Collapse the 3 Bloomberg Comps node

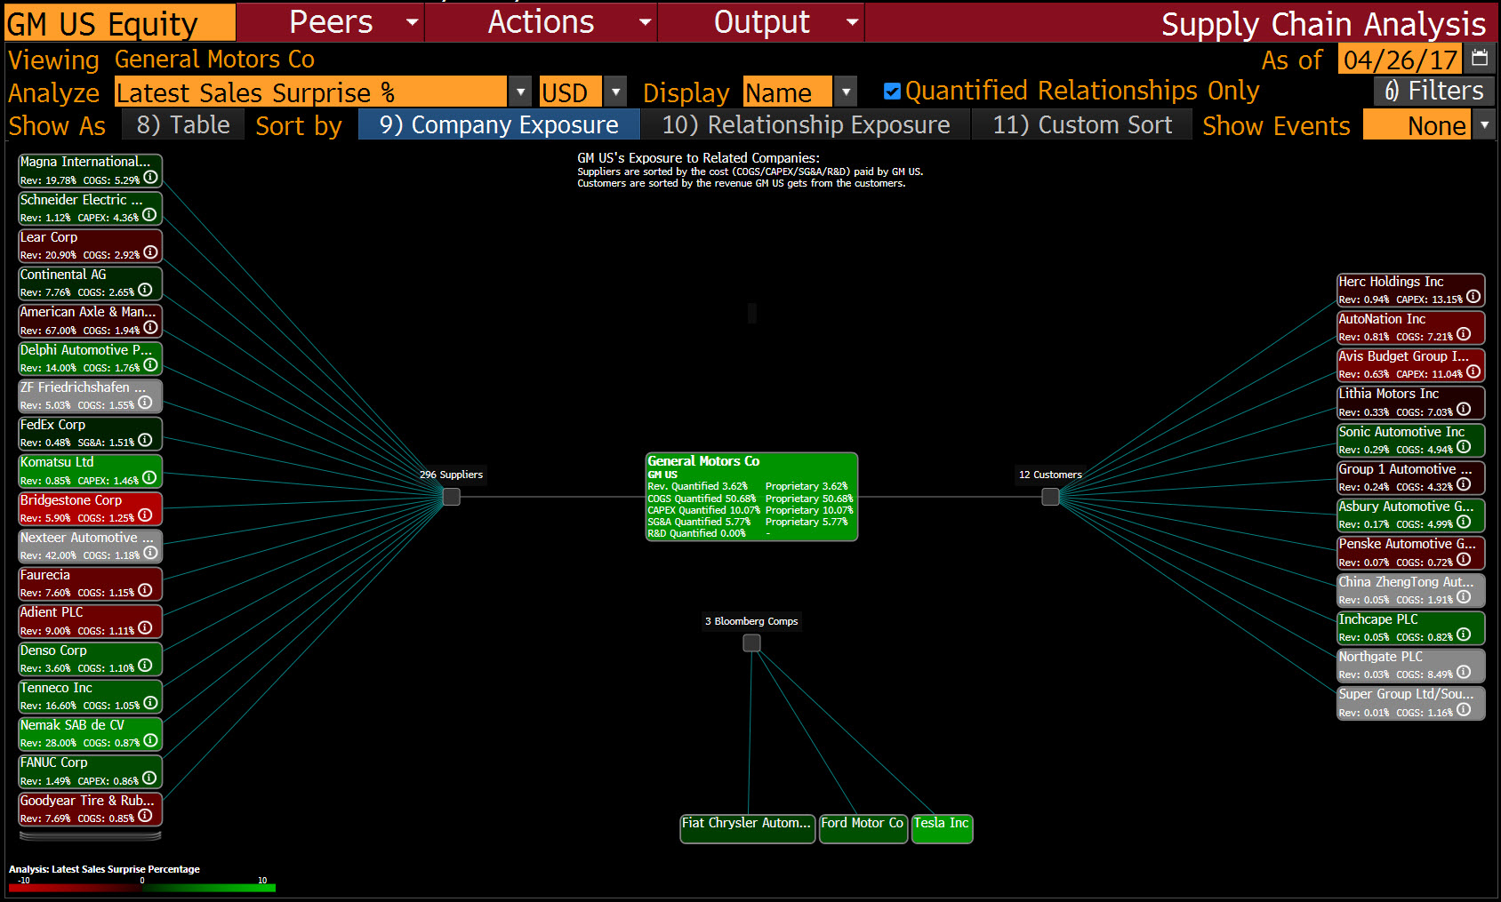click(x=751, y=643)
